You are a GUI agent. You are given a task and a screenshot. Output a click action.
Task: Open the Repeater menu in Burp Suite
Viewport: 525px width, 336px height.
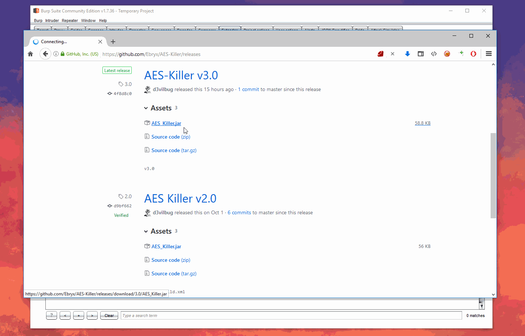[70, 20]
